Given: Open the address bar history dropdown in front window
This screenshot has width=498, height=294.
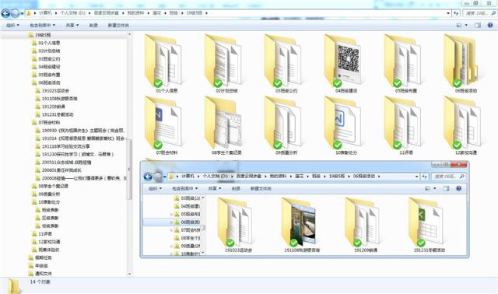Looking at the screenshot, I should click(x=417, y=177).
